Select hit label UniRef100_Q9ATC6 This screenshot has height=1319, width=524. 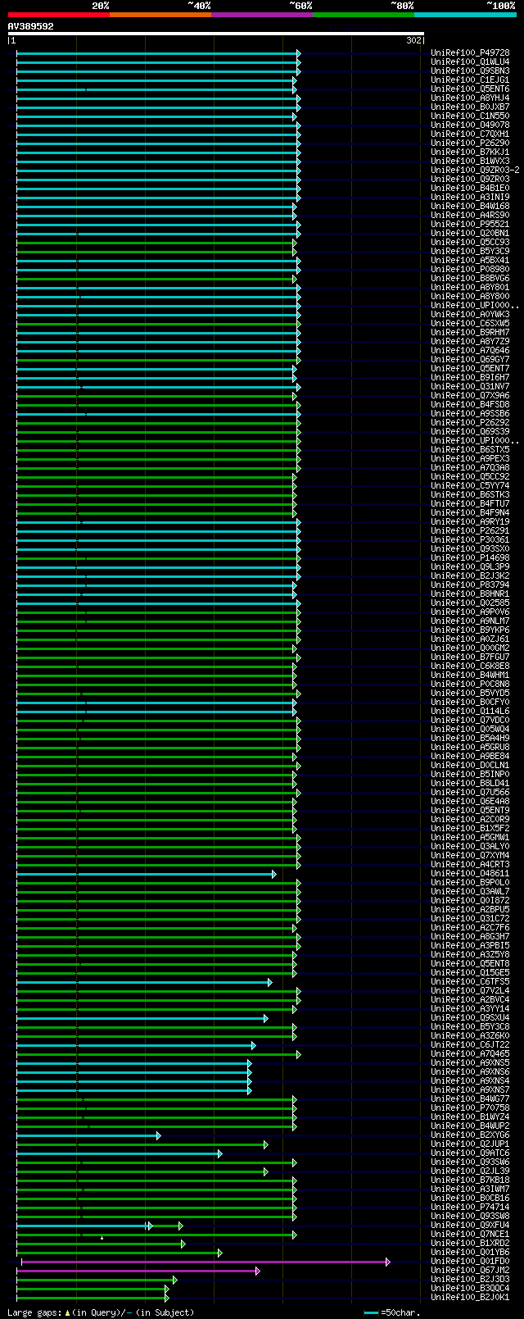coord(470,1153)
